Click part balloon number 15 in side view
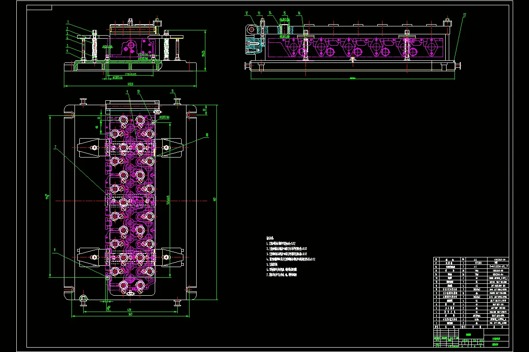This screenshot has height=352, width=529. [285, 13]
